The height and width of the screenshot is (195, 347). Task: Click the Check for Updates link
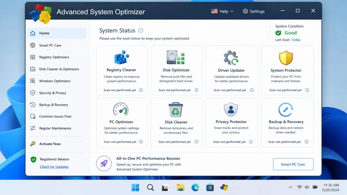coord(54,167)
